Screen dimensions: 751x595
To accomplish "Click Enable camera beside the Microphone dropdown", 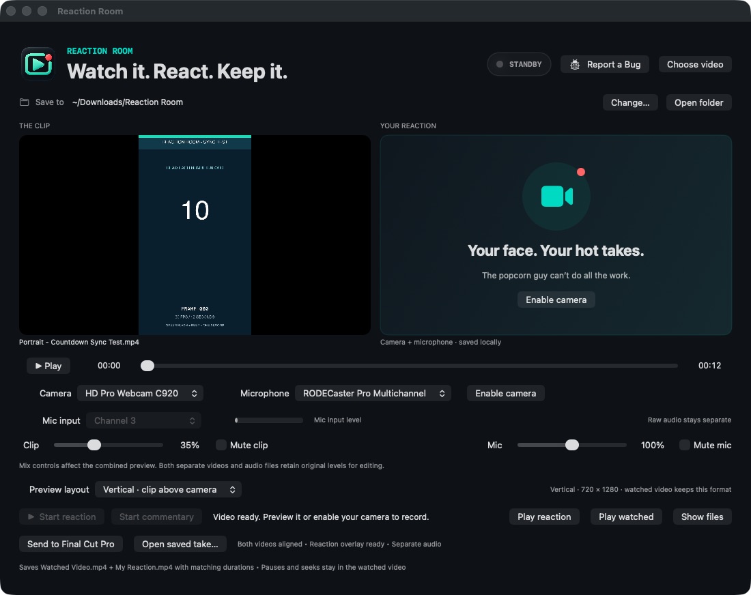I will coord(505,393).
